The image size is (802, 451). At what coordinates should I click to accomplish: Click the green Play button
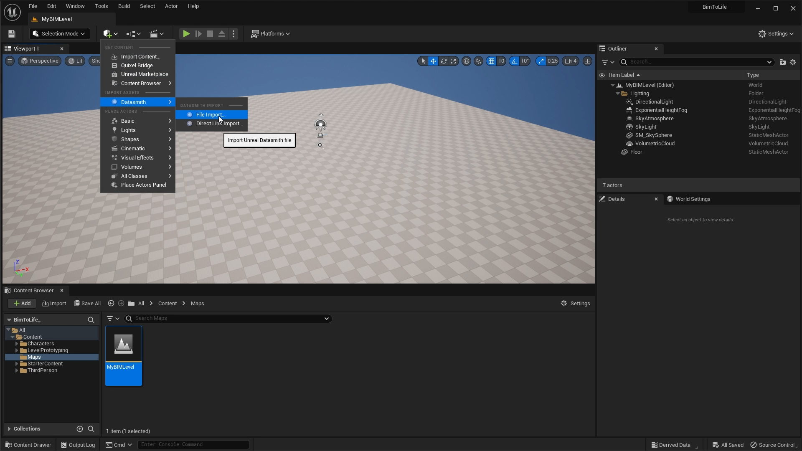(x=186, y=34)
